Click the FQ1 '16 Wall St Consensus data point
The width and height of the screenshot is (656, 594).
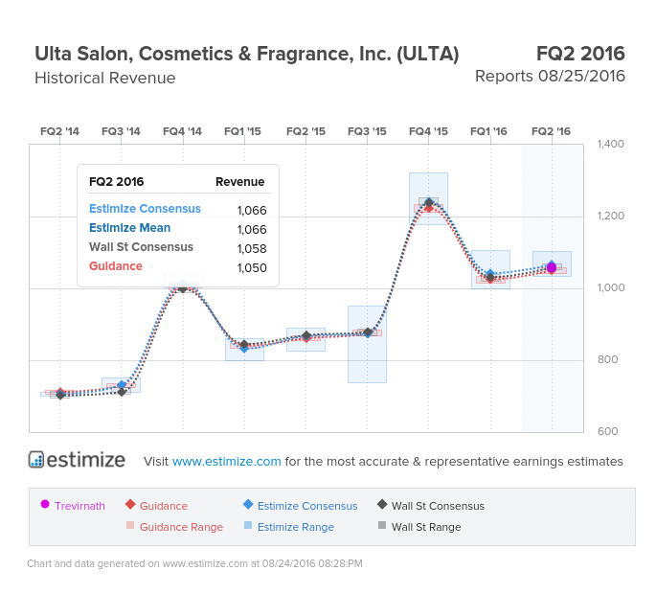point(490,278)
